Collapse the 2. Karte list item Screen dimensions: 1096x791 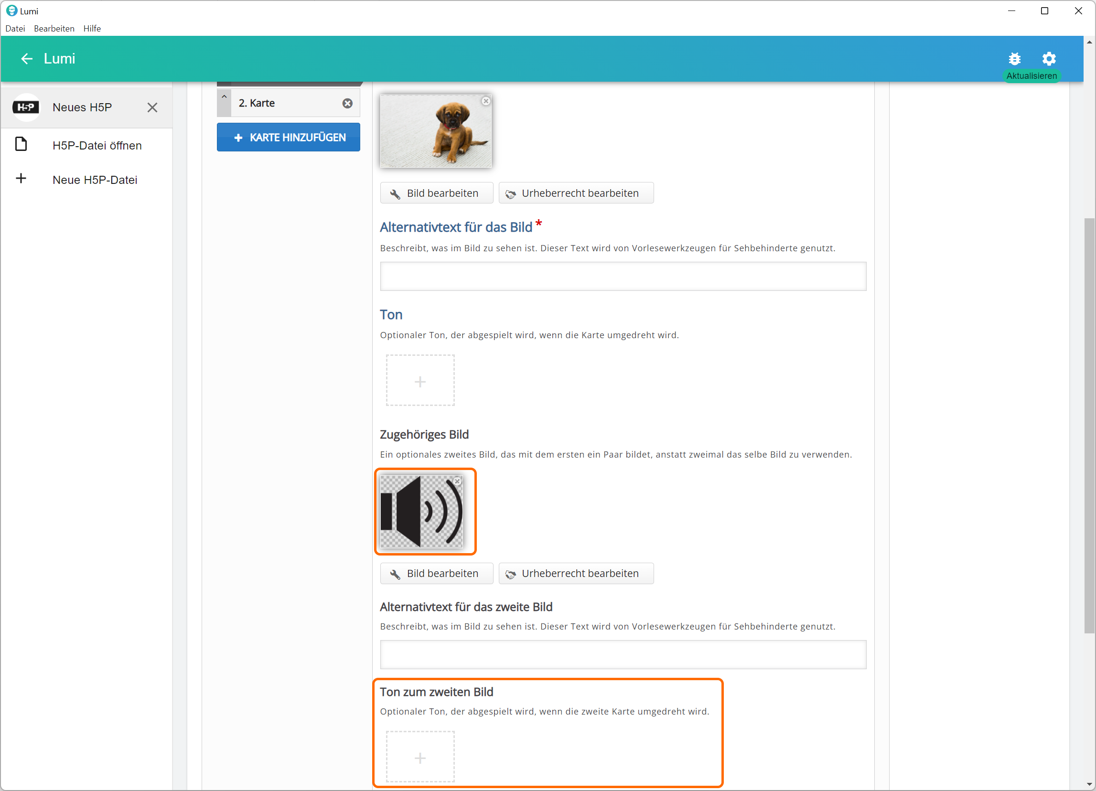click(x=224, y=97)
